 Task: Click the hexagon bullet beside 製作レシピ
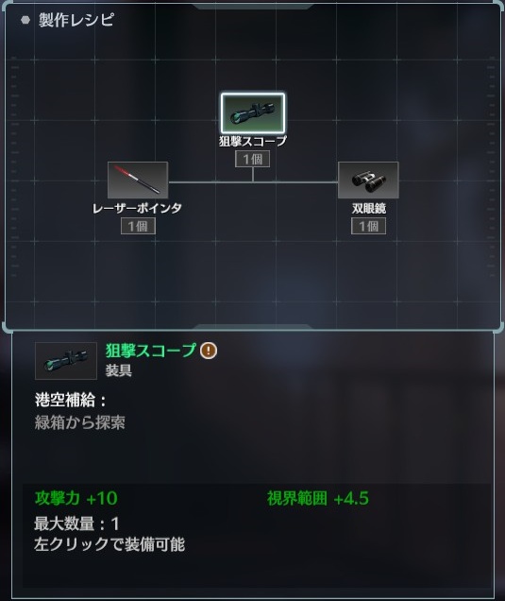point(25,20)
